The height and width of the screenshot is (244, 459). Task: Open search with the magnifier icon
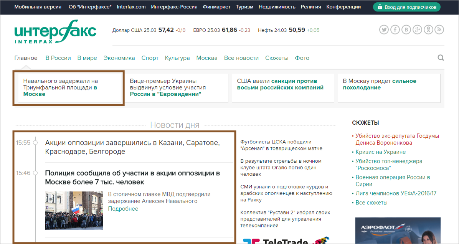(x=441, y=58)
